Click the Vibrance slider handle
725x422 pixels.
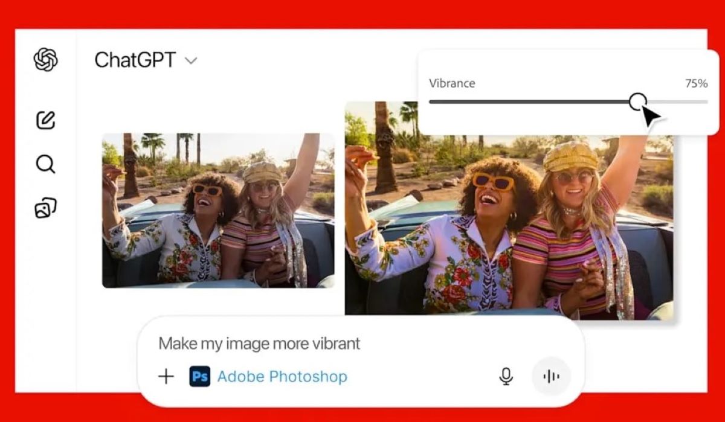[x=637, y=101]
